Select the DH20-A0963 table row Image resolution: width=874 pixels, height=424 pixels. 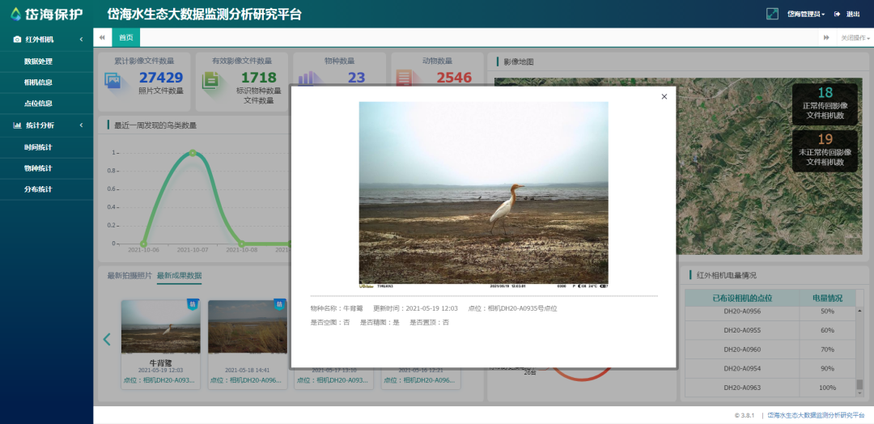(x=770, y=388)
